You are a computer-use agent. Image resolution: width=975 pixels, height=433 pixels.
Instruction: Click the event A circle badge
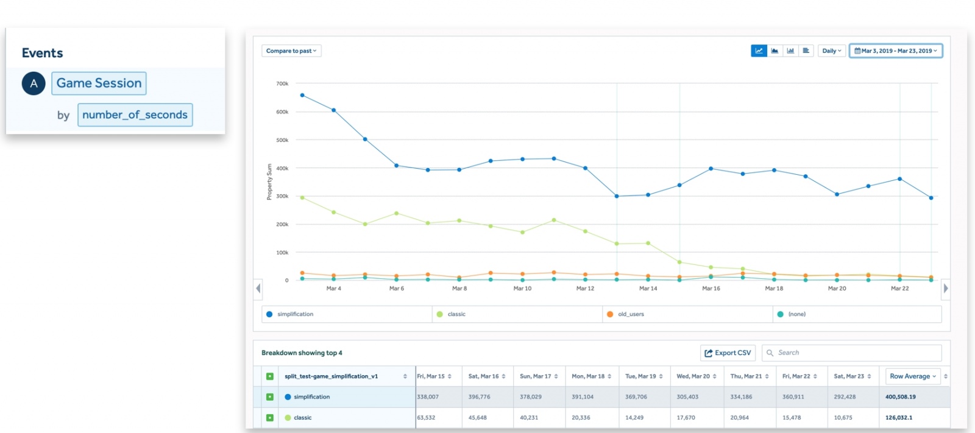pos(34,83)
